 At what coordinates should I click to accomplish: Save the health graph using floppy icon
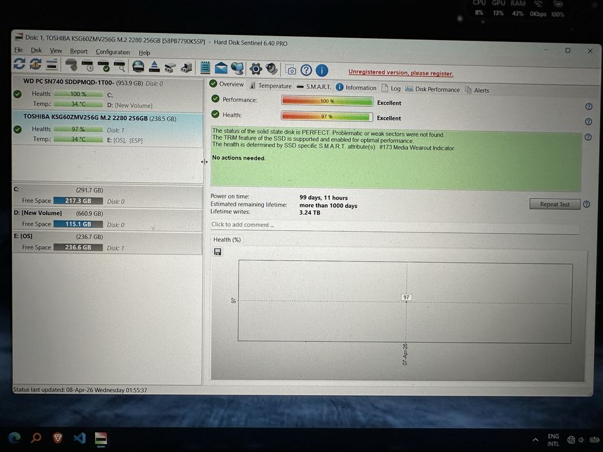[217, 252]
